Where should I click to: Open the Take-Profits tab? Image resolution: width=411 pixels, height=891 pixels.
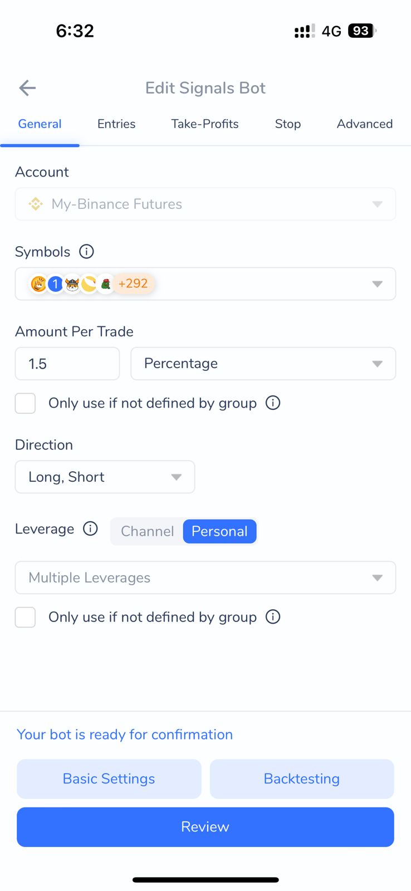click(x=205, y=124)
